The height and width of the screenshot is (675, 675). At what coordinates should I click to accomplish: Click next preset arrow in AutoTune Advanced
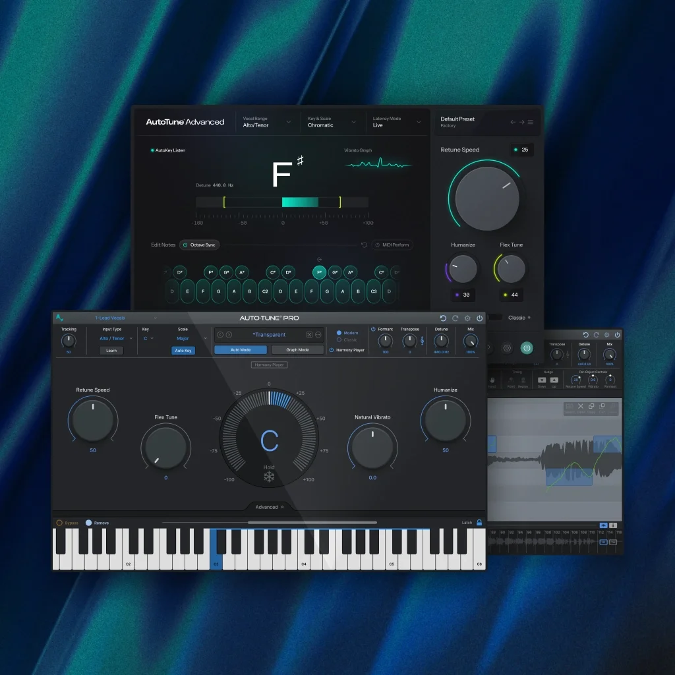click(x=522, y=122)
